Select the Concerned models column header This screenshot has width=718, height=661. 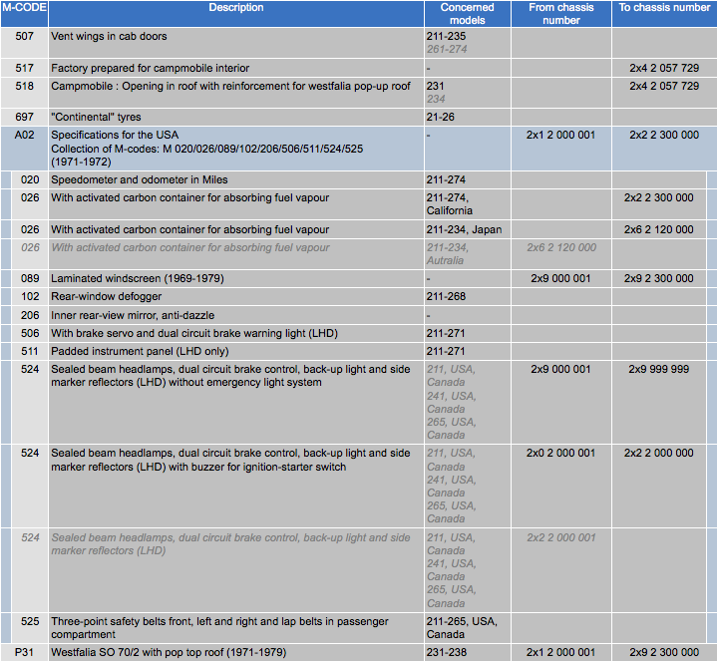tap(467, 14)
